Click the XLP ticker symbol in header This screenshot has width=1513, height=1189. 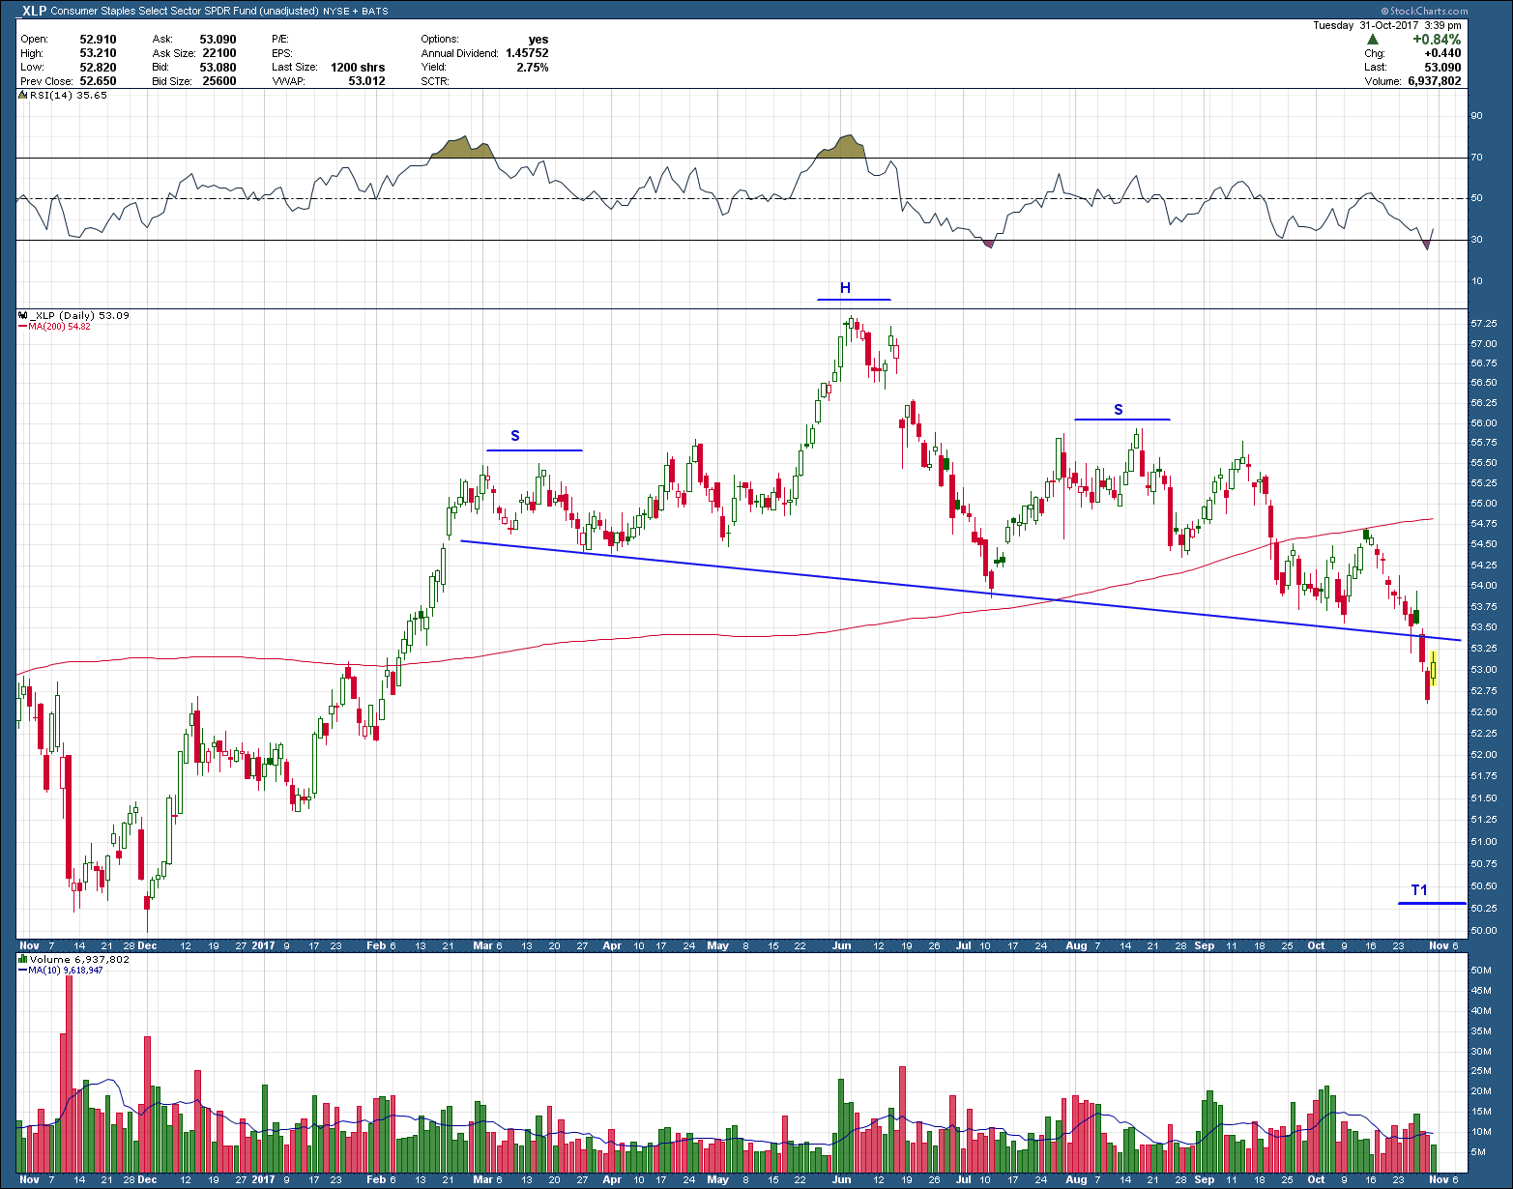(34, 11)
